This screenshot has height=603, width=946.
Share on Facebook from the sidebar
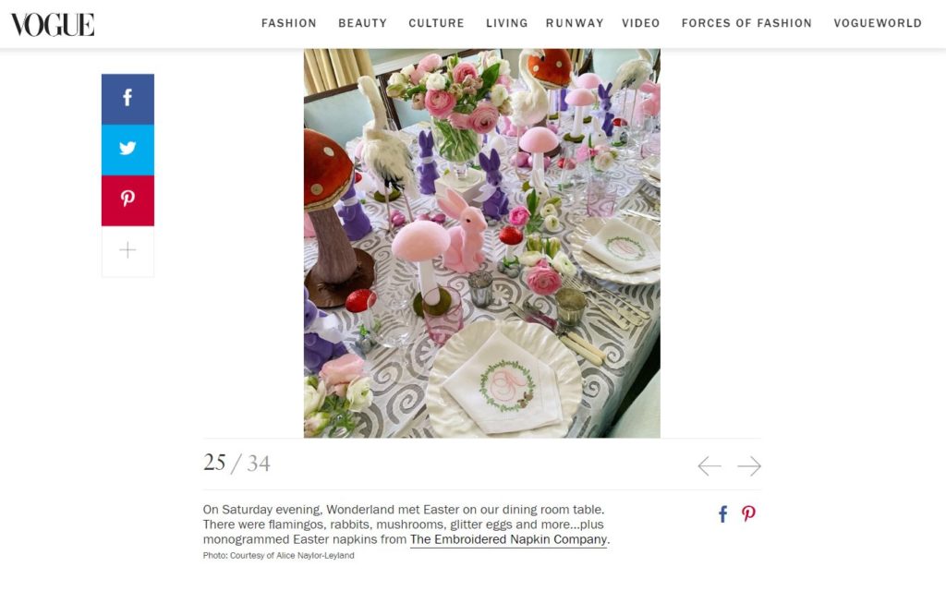point(127,99)
